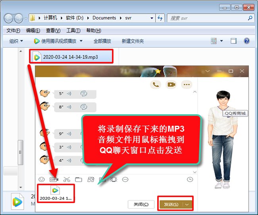Viewport: 258px width, 215px height.
Task: Click 新建文件夹 button
Action: tap(133, 41)
